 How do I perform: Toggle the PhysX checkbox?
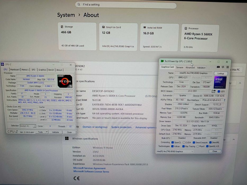(x=198, y=146)
